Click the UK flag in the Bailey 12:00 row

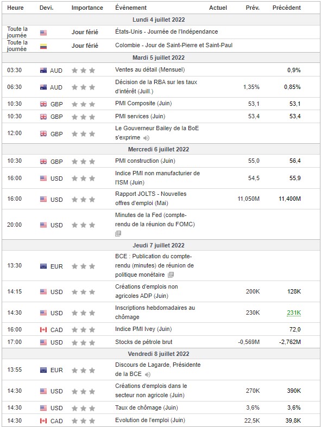43,133
